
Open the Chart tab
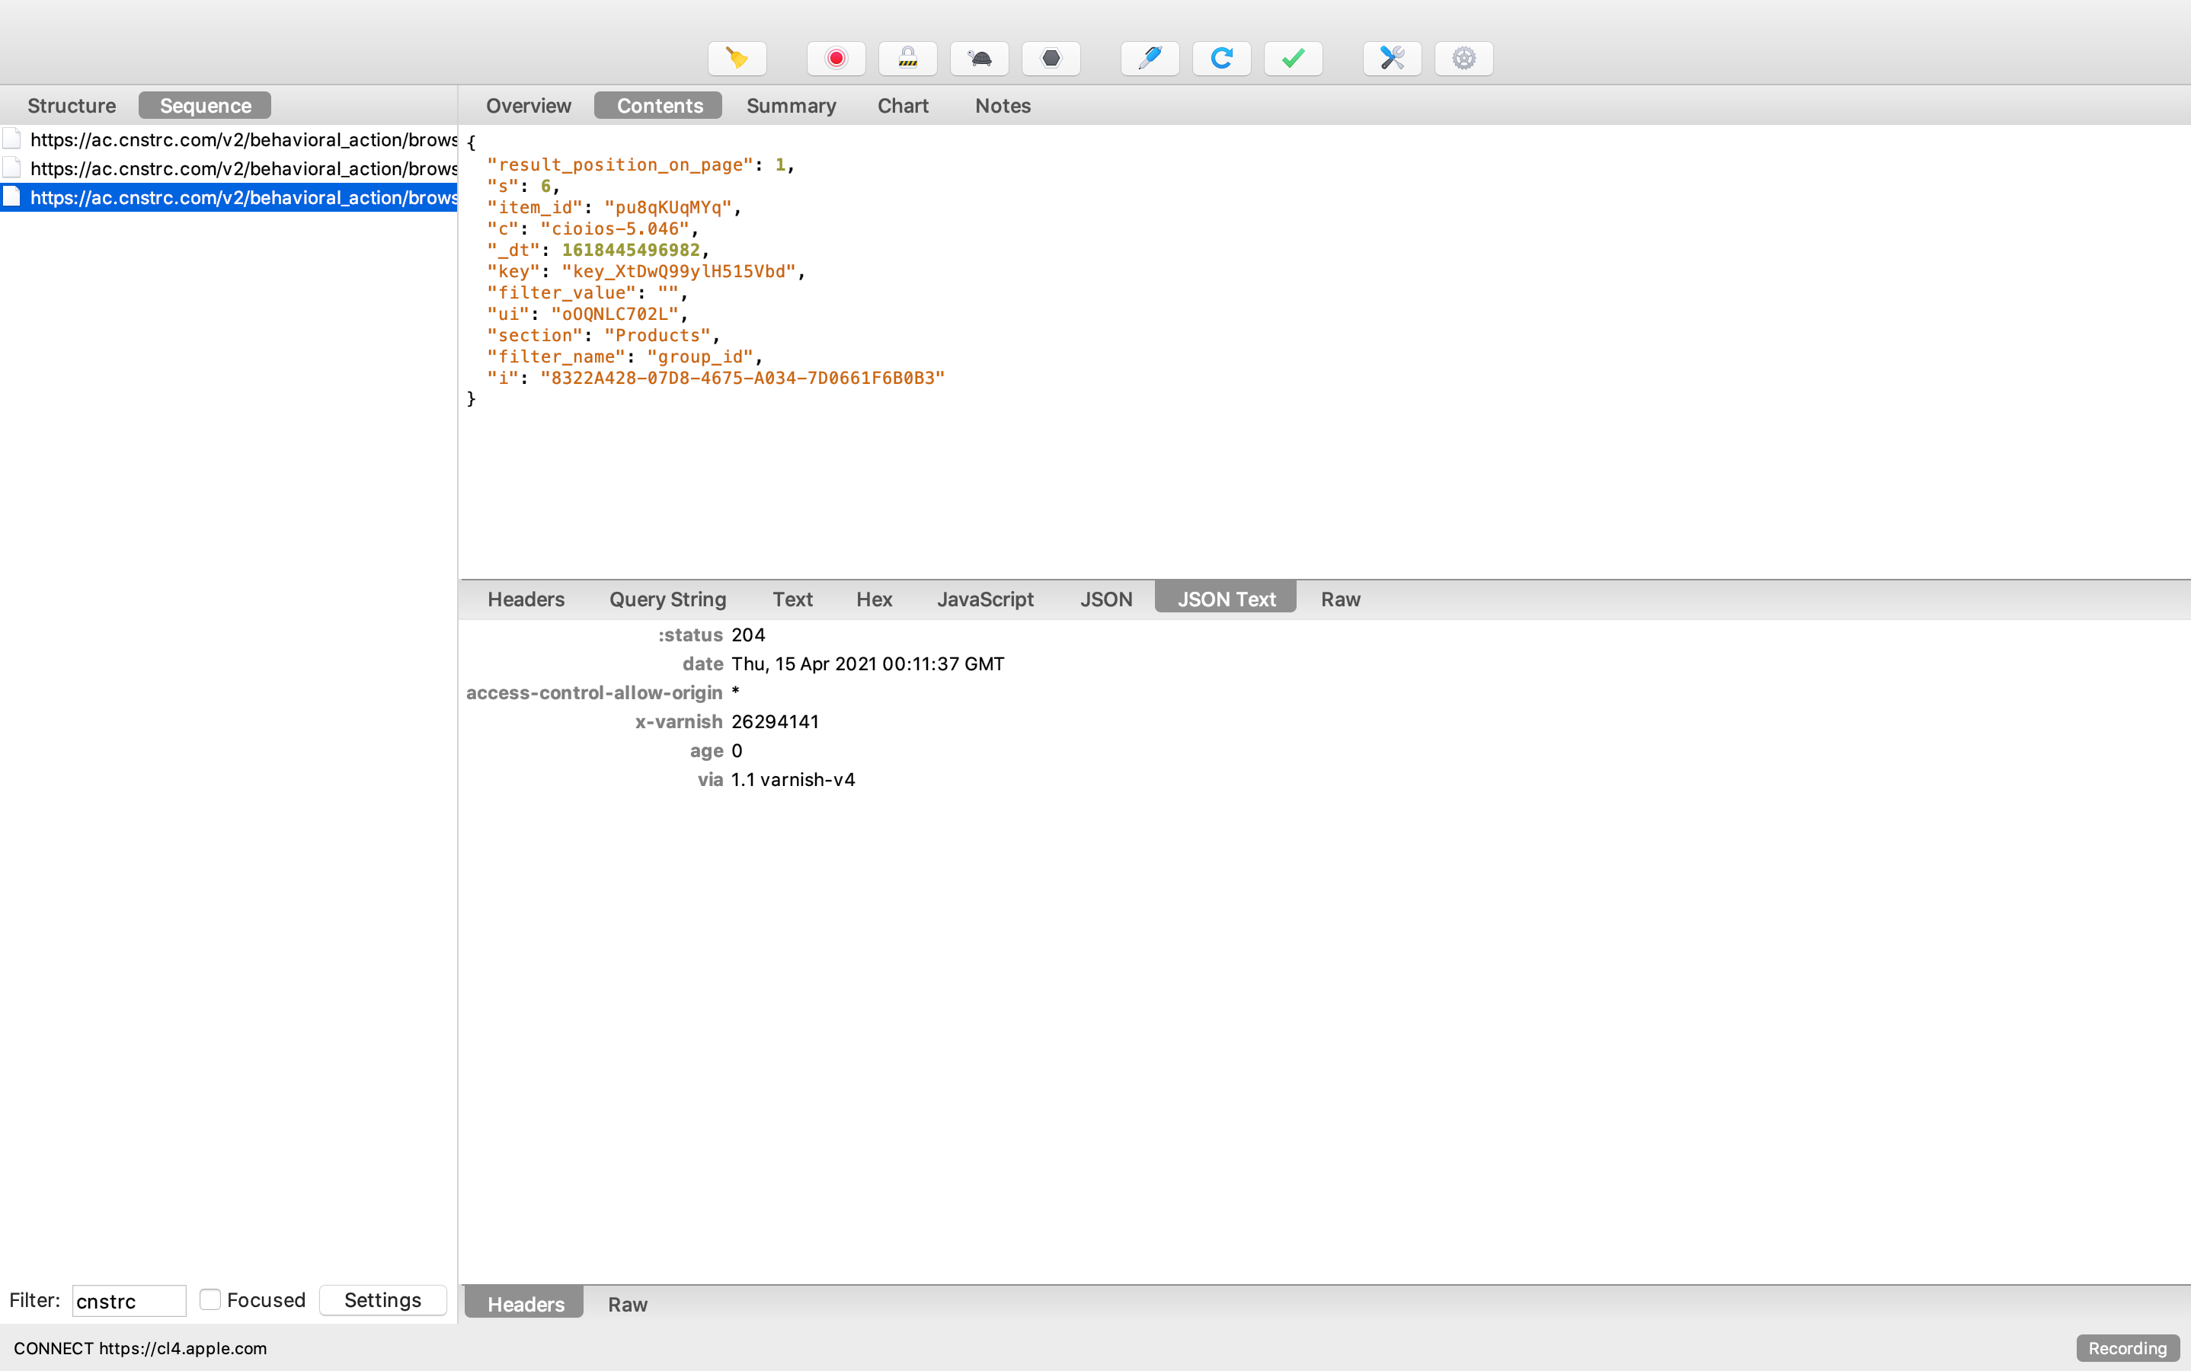902,105
